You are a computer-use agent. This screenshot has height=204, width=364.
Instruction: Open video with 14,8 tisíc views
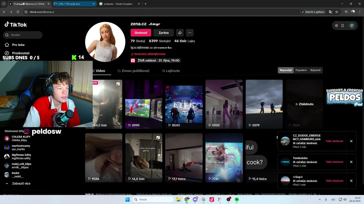pos(144,158)
